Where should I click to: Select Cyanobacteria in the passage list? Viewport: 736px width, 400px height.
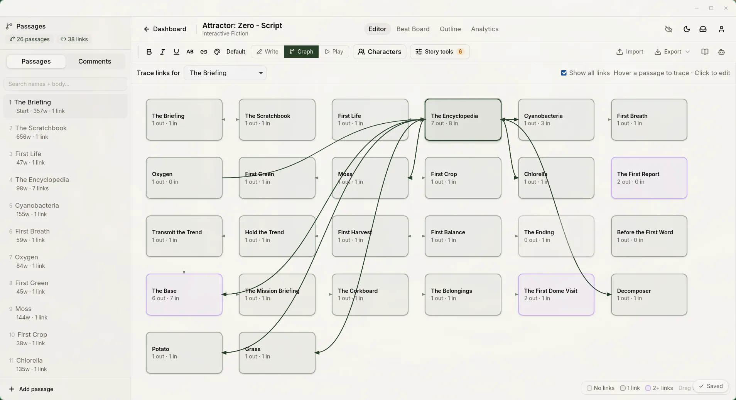[65, 210]
